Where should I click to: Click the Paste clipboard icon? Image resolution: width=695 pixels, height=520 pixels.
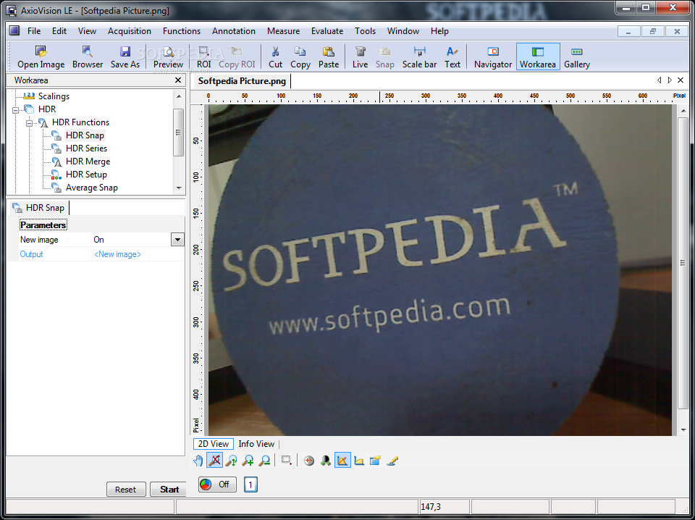(x=329, y=57)
